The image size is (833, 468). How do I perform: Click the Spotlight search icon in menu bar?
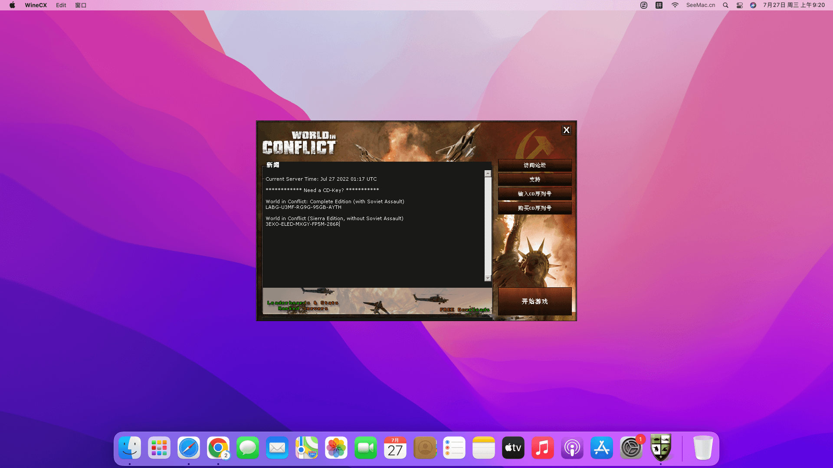pyautogui.click(x=725, y=5)
